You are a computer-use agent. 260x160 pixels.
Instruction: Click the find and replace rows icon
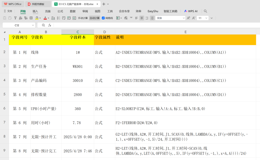(x=53, y=18)
